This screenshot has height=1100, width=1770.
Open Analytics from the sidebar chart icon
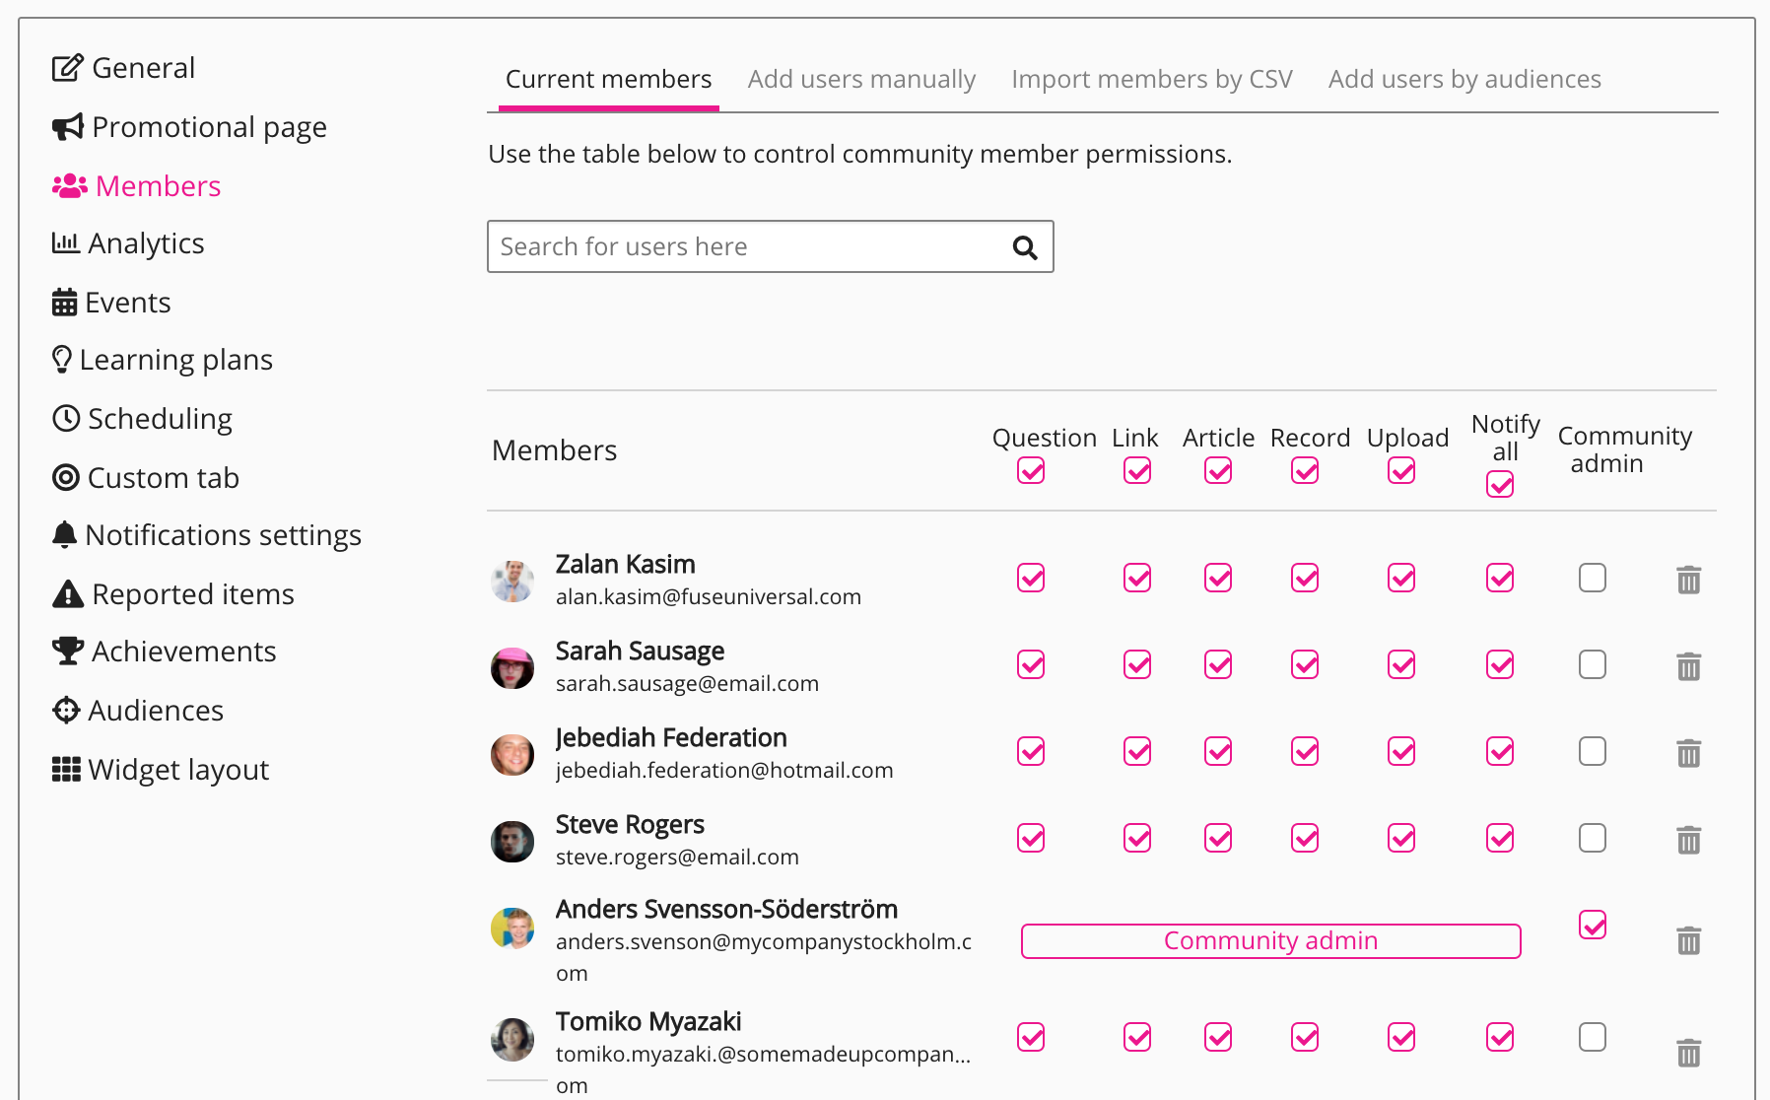(65, 242)
